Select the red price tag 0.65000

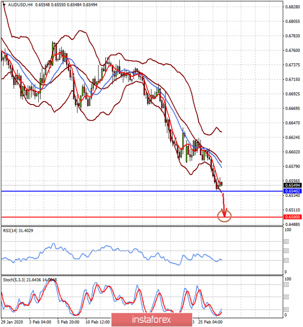click(x=292, y=217)
